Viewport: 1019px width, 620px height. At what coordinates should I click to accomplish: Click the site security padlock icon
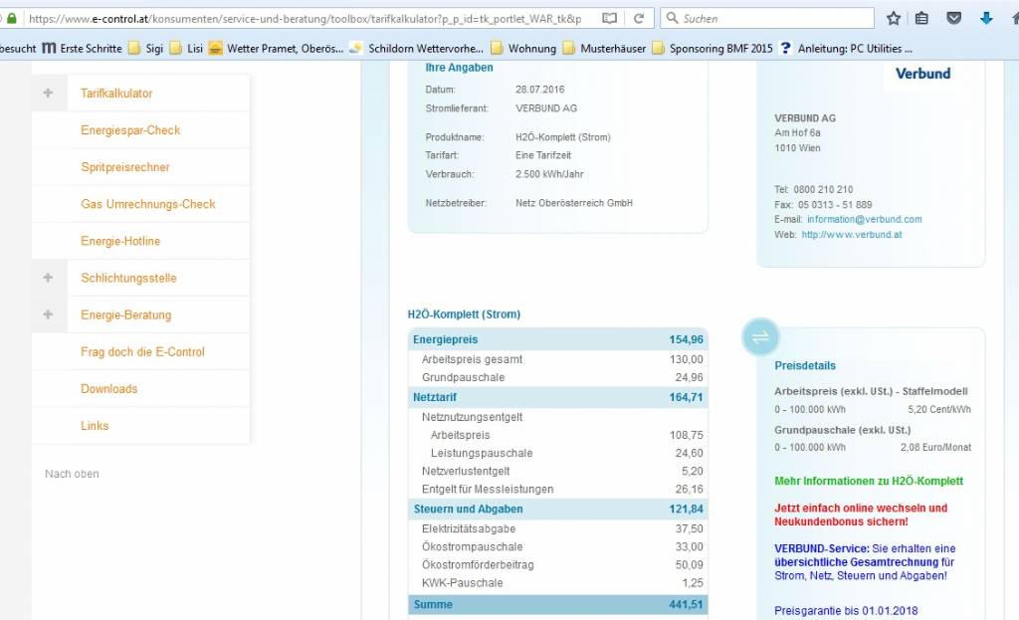(12, 18)
